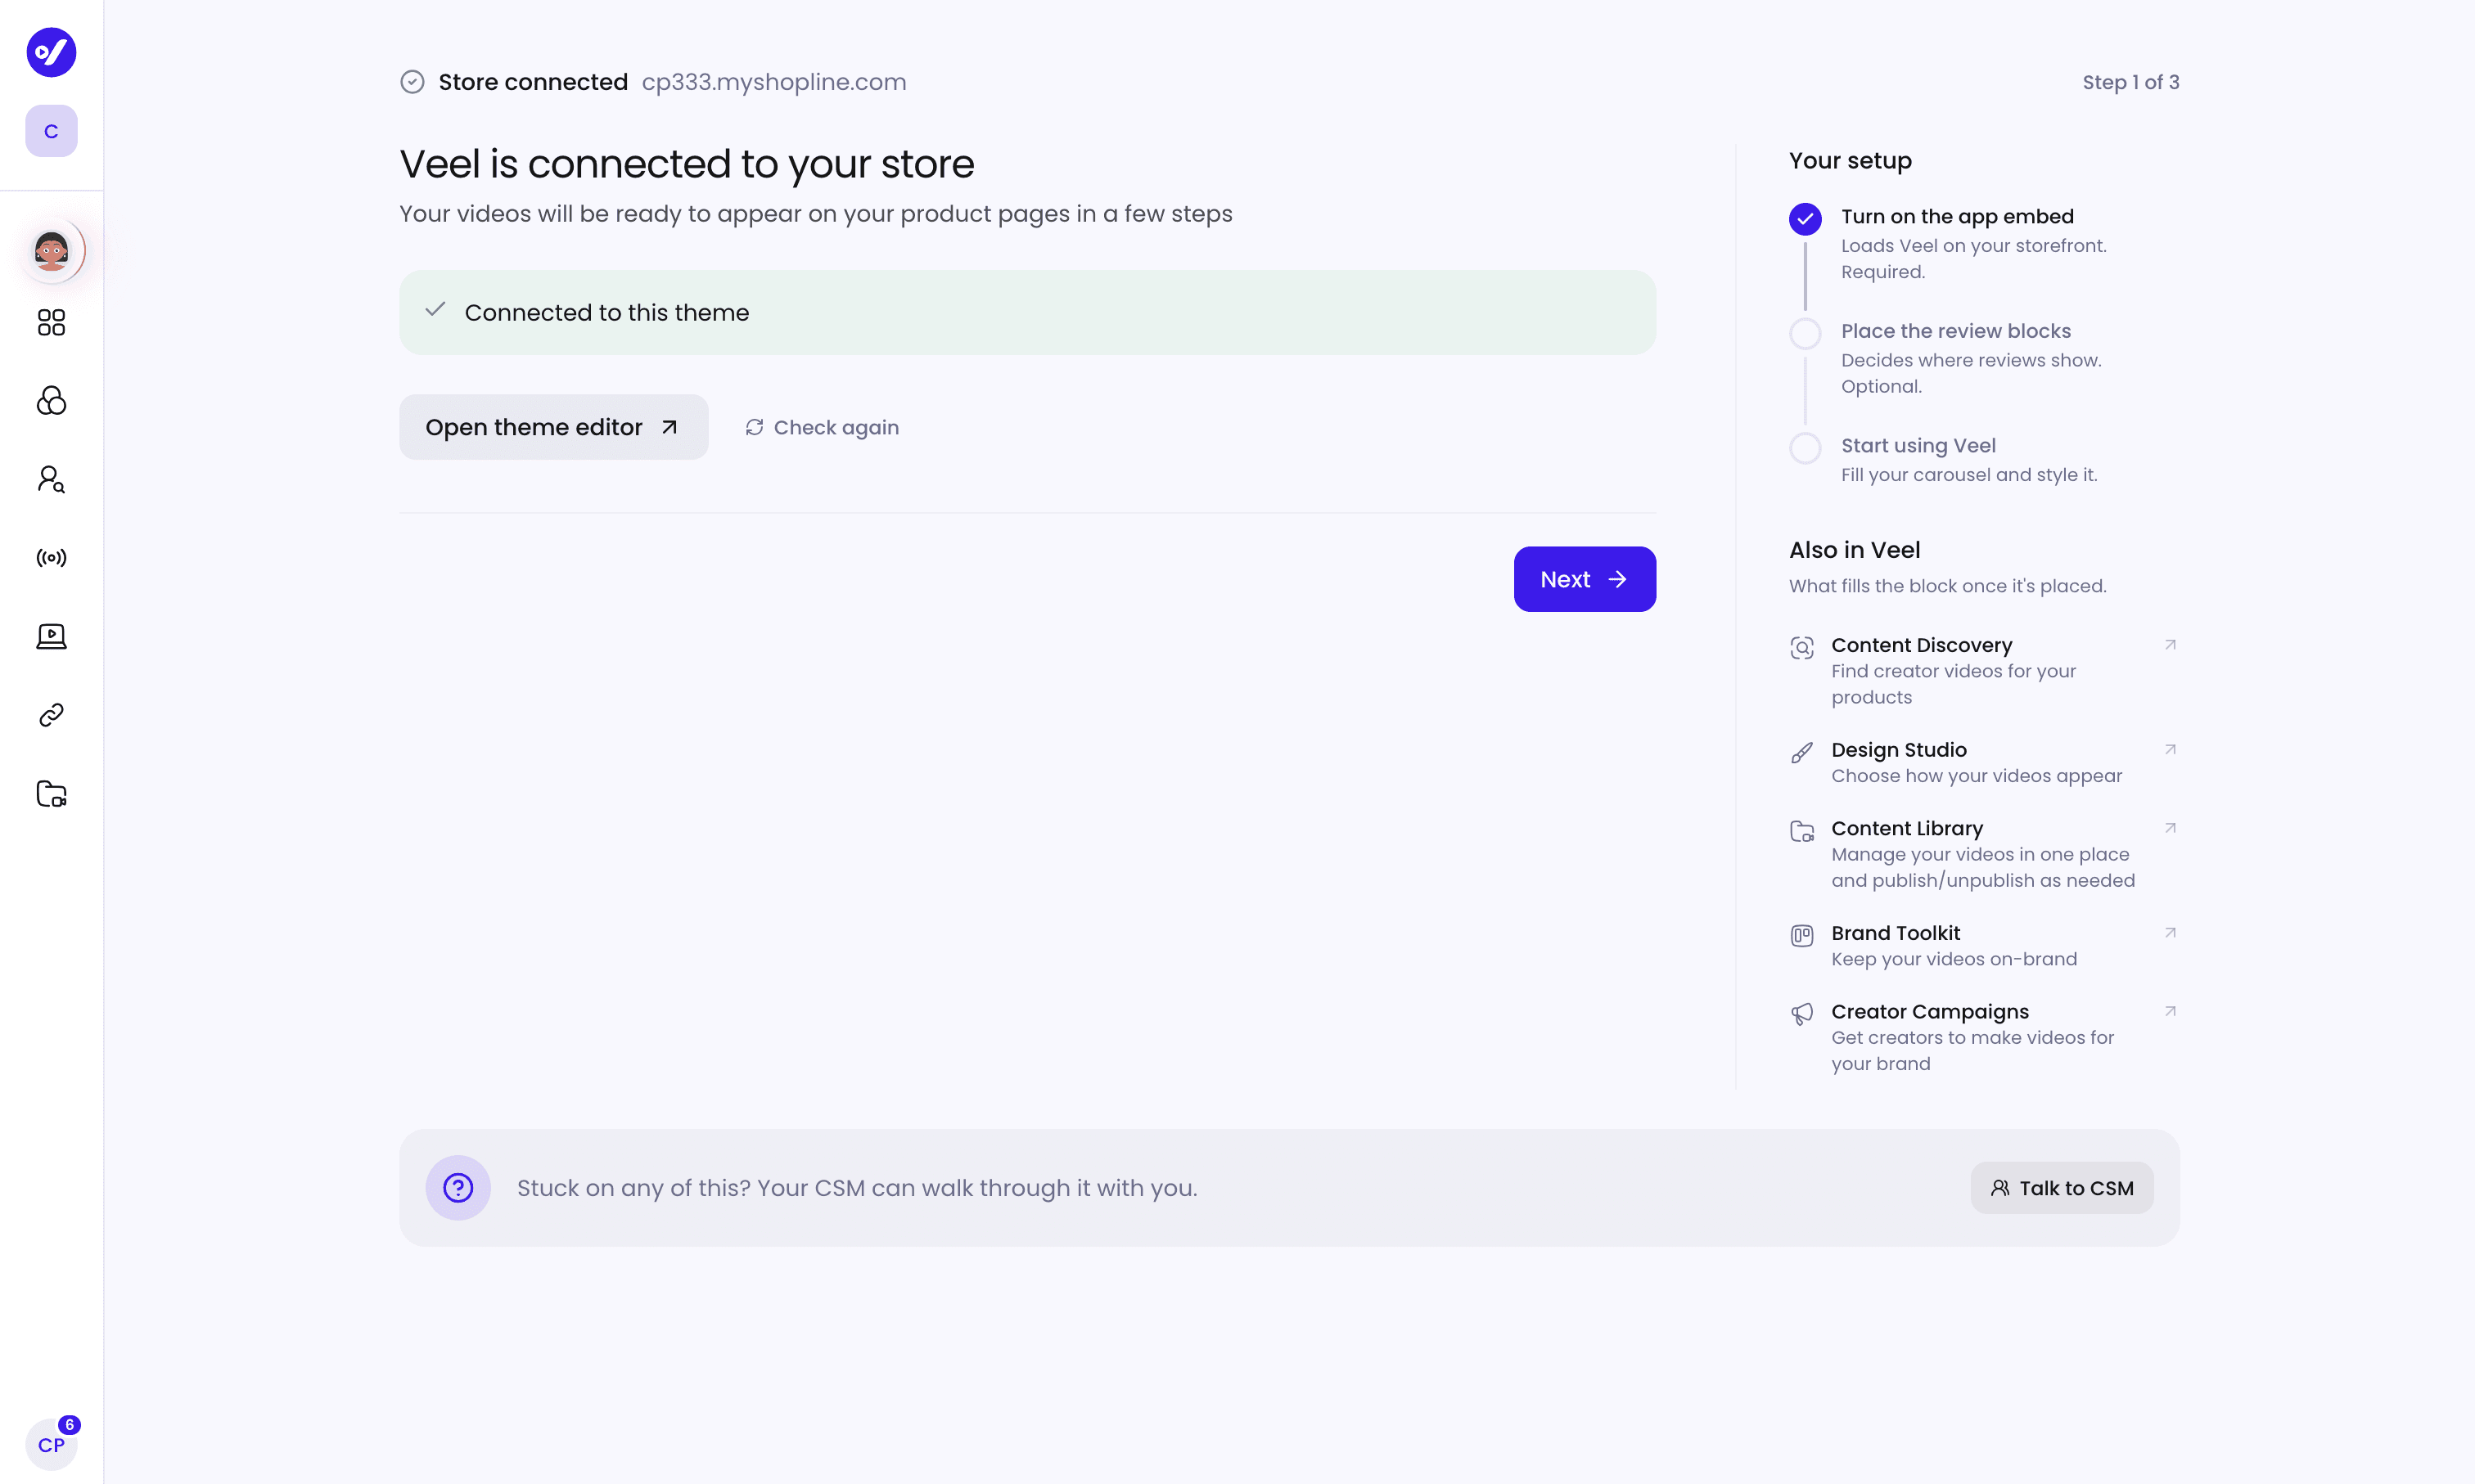Open the CP profile avatar with notifications
This screenshot has height=1484, width=2475.
(x=51, y=1444)
